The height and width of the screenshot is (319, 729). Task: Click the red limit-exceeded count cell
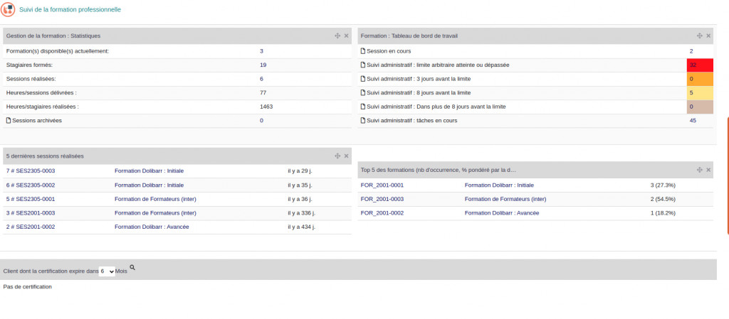700,65
